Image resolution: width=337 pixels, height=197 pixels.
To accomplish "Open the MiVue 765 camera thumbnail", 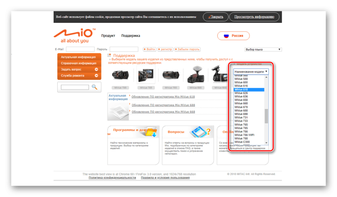I will click(x=171, y=75).
